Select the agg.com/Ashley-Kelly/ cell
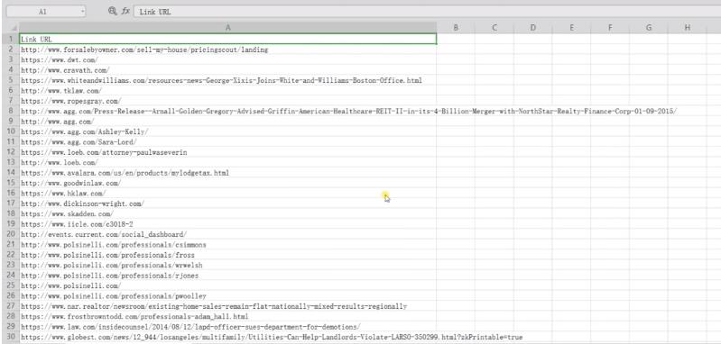Screen dimensions: 721x344 point(227,131)
